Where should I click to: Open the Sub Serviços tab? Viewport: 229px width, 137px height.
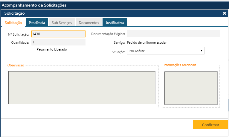pos(62,22)
